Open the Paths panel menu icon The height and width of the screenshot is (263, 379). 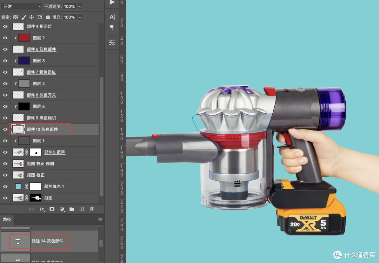(x=100, y=220)
